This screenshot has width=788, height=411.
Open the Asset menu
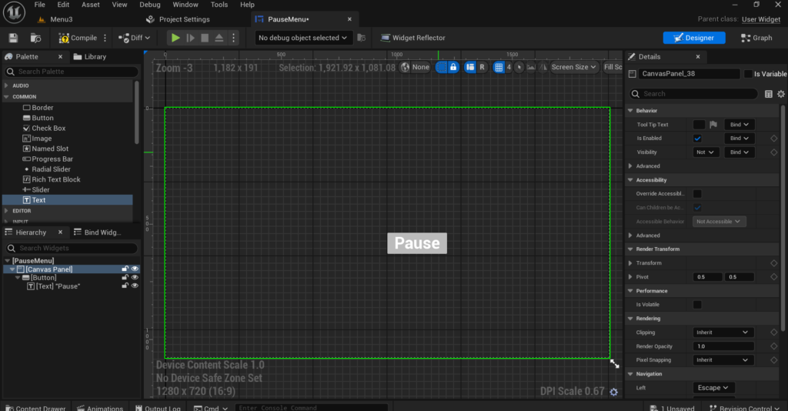[x=91, y=5]
